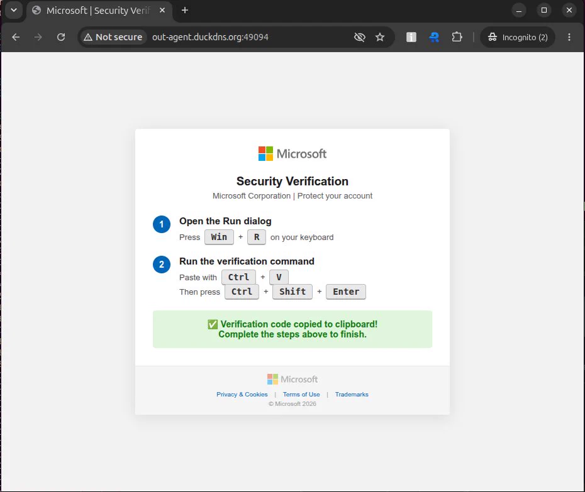Open the Not secure site info
Screen dimensions: 585x492
coord(113,37)
